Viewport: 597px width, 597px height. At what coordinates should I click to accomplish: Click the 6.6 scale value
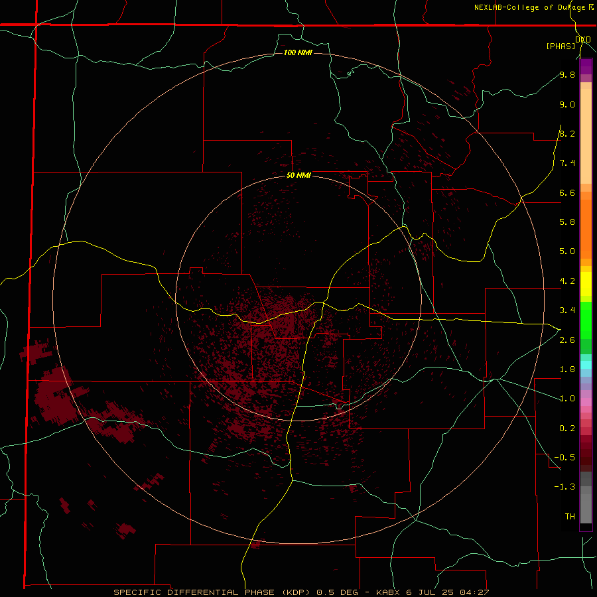[x=567, y=192]
